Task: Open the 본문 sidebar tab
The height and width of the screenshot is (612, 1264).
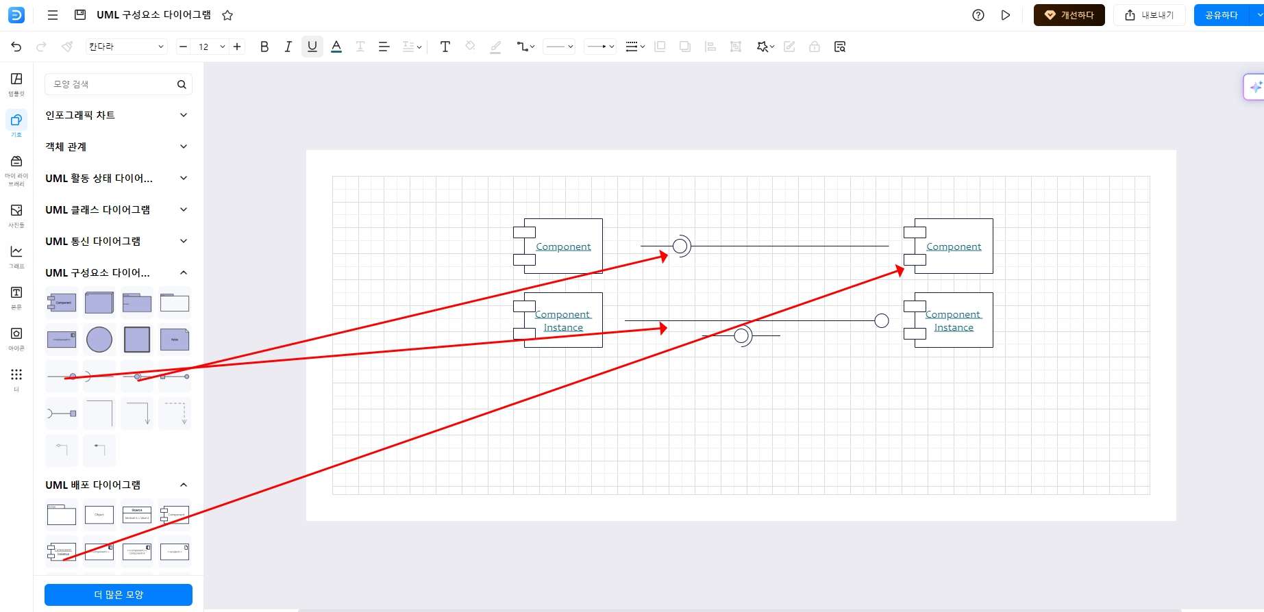Action: [x=16, y=297]
